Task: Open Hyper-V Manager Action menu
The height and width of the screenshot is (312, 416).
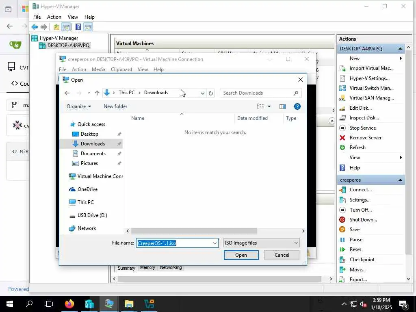Action: pyautogui.click(x=54, y=17)
